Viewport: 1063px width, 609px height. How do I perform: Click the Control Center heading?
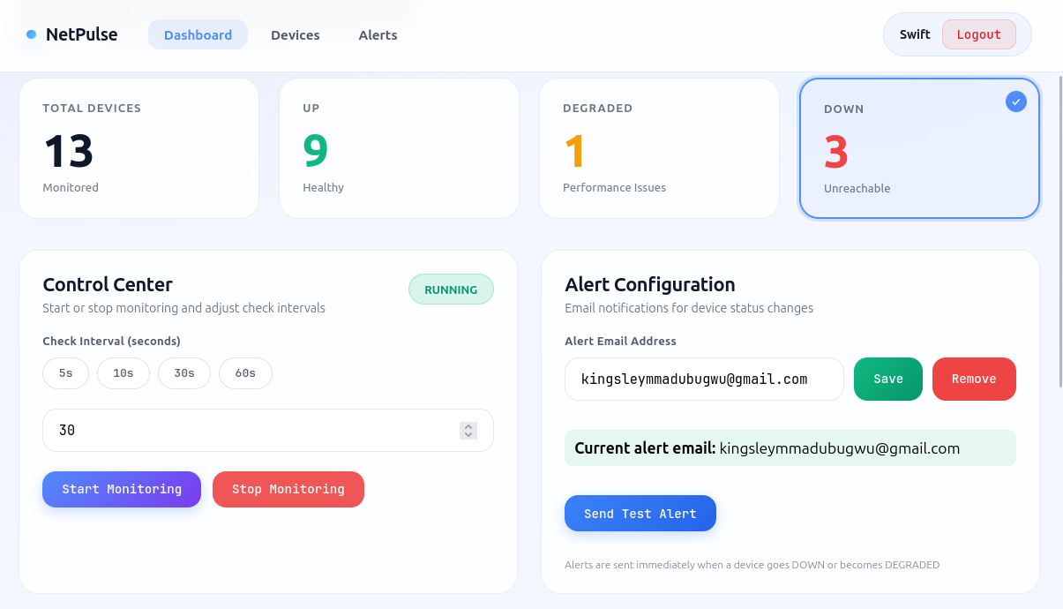pyautogui.click(x=108, y=284)
